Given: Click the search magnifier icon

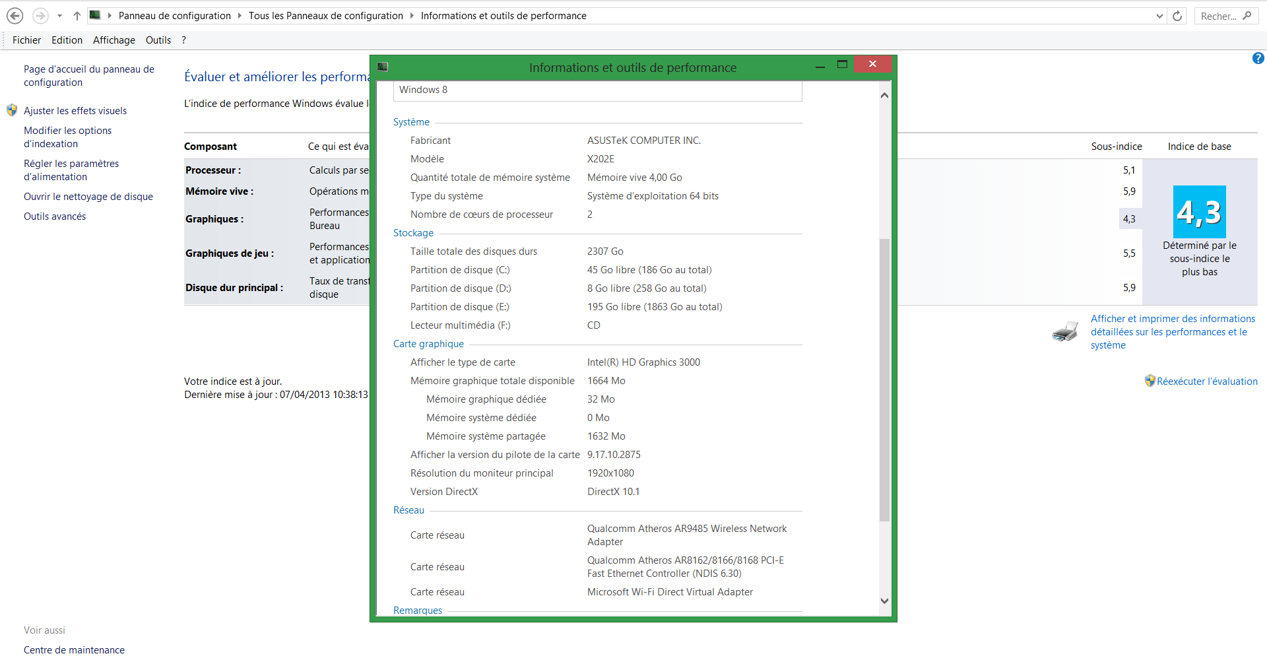Looking at the screenshot, I should (1247, 16).
